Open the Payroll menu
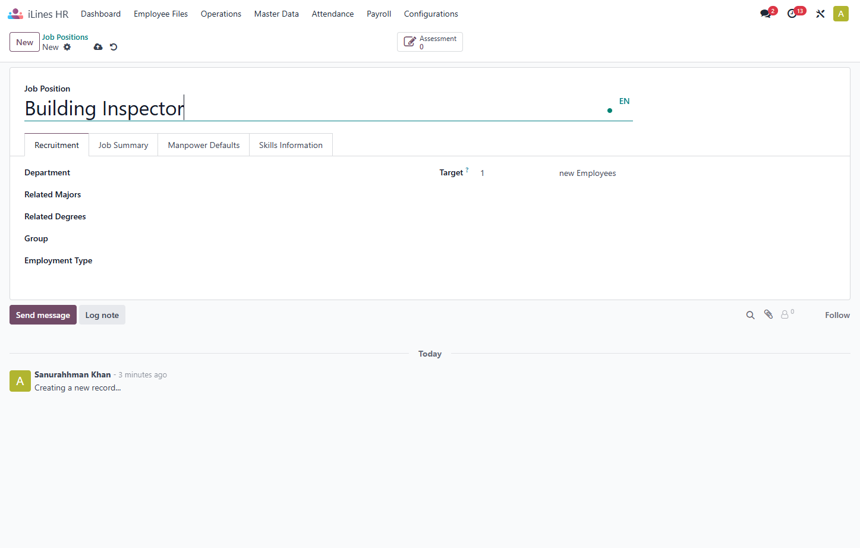The height and width of the screenshot is (548, 860). tap(379, 14)
